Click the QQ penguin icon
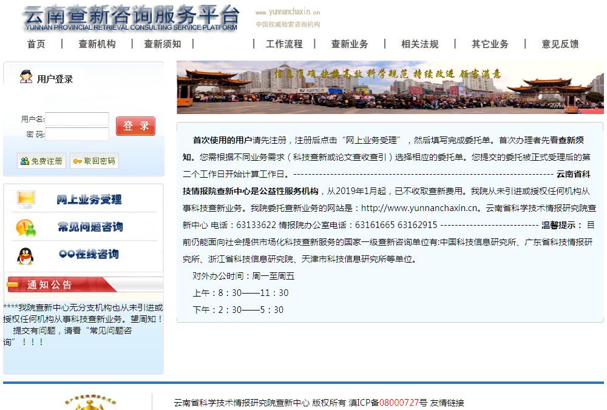Image resolution: width=607 pixels, height=410 pixels. click(25, 255)
